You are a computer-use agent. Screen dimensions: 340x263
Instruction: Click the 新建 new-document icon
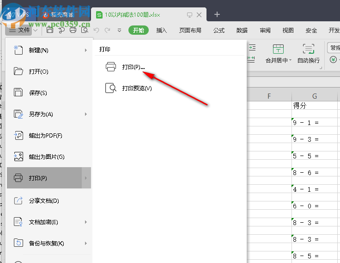(18, 50)
